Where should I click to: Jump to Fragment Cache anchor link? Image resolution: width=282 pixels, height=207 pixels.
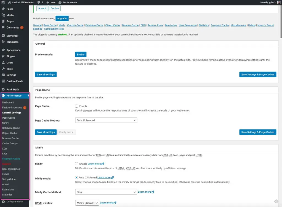click(x=220, y=25)
